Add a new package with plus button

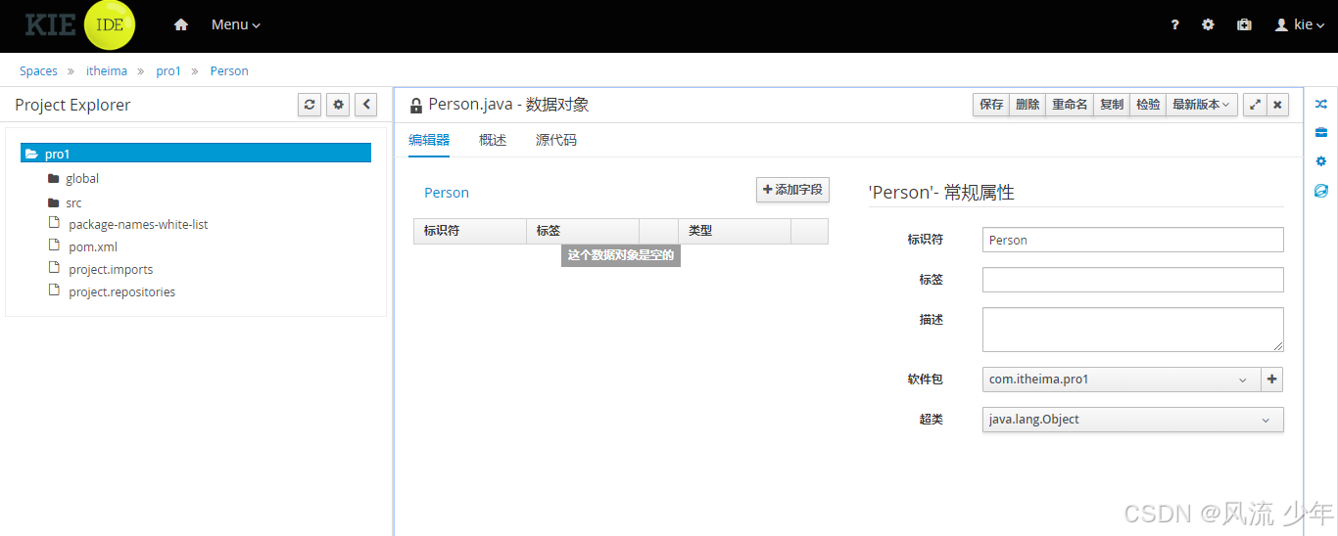(1272, 380)
